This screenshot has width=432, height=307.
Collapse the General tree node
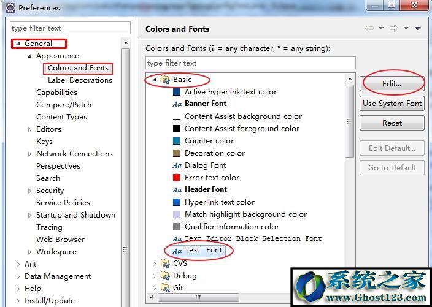pos(18,44)
